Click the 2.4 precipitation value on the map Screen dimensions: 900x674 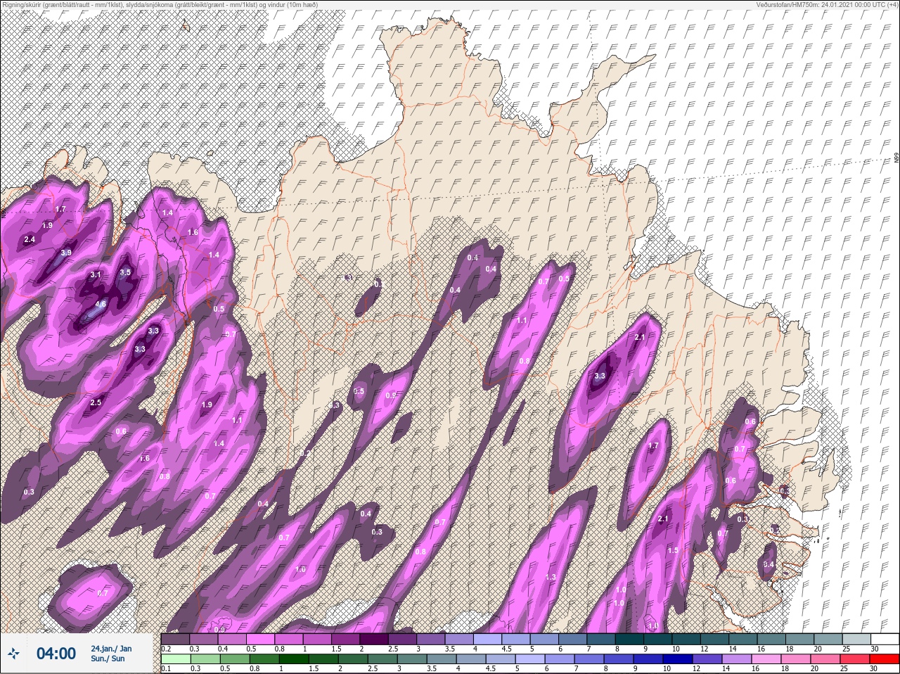click(x=30, y=240)
